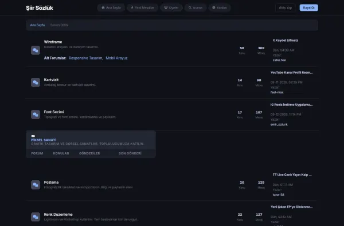Open the Pozlama forum

[51, 182]
